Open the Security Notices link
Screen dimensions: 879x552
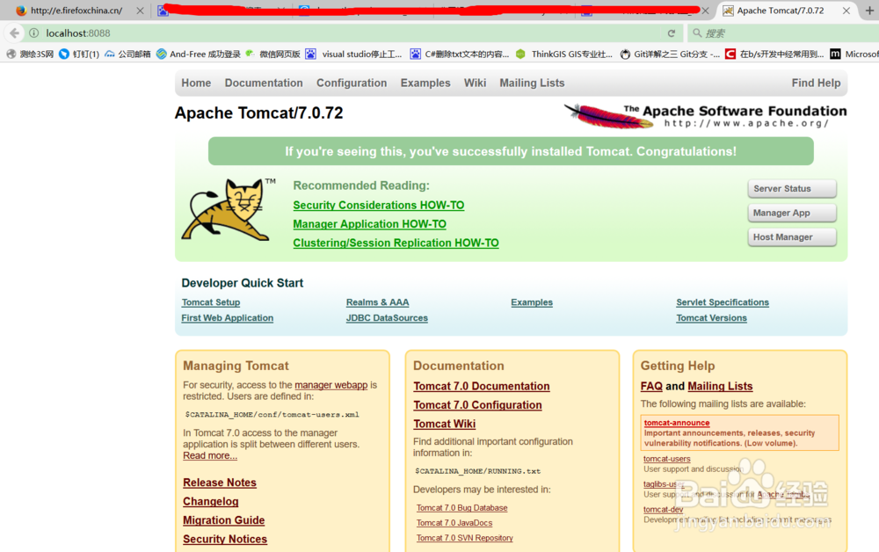point(225,539)
